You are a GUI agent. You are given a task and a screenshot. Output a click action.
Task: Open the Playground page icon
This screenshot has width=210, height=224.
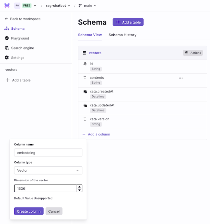pos(7,38)
